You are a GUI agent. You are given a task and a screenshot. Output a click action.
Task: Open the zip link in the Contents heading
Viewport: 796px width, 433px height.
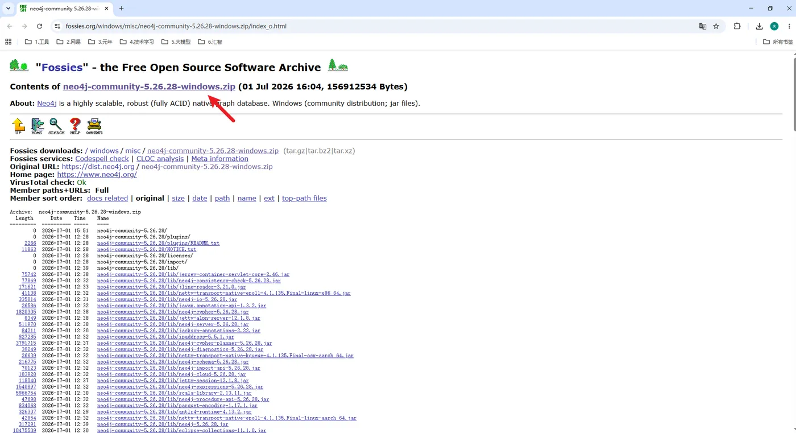point(149,87)
